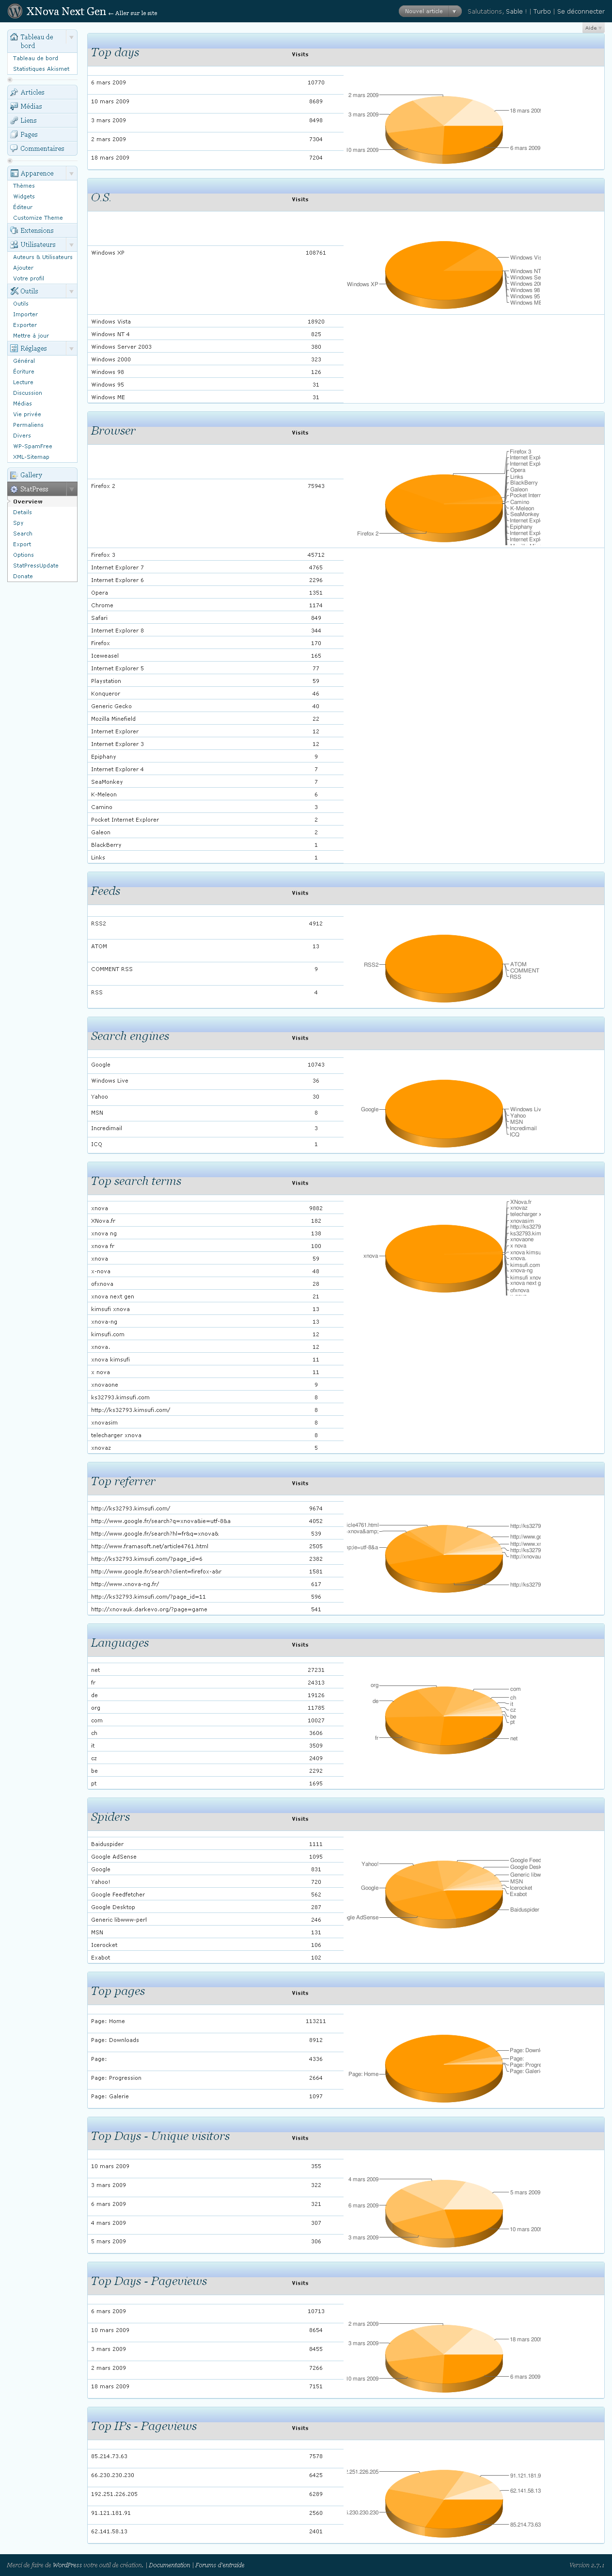Image resolution: width=612 pixels, height=2576 pixels.
Task: Open Mettre à jour submenu item
Action: coord(31,335)
